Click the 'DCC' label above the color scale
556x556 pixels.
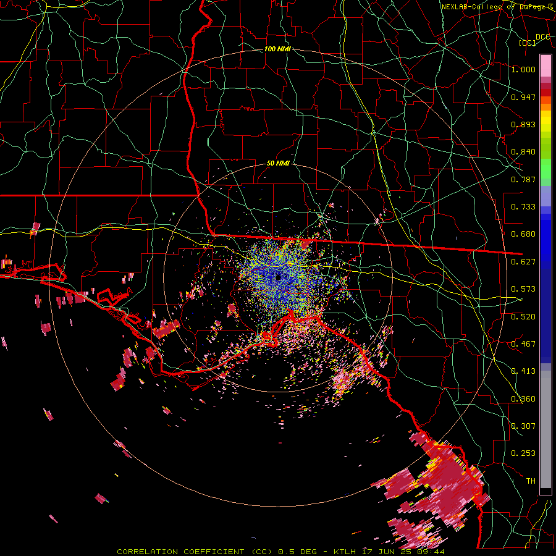point(542,37)
